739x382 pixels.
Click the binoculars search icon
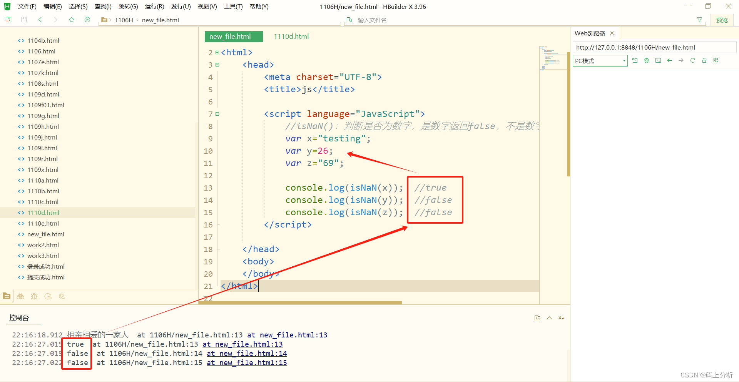tap(20, 296)
